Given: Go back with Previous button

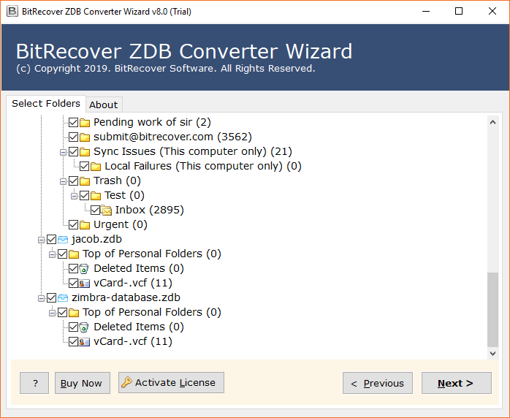Looking at the screenshot, I should (x=378, y=383).
